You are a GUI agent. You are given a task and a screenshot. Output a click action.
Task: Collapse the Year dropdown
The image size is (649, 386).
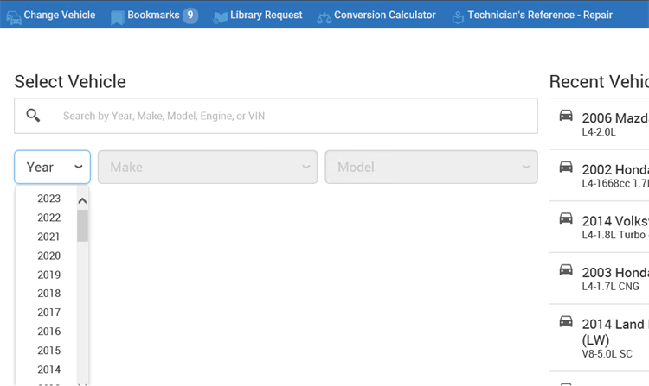pos(52,167)
